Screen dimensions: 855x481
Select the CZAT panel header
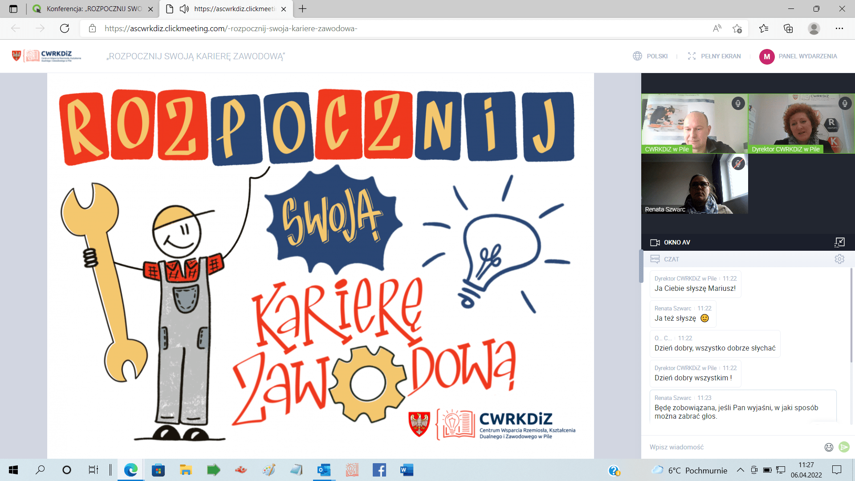tap(671, 259)
